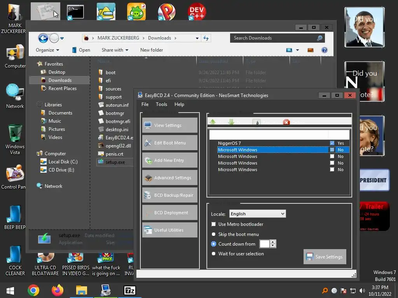This screenshot has height=298, width=398.
Task: Select the bootmgr.efi file
Action: (114, 121)
